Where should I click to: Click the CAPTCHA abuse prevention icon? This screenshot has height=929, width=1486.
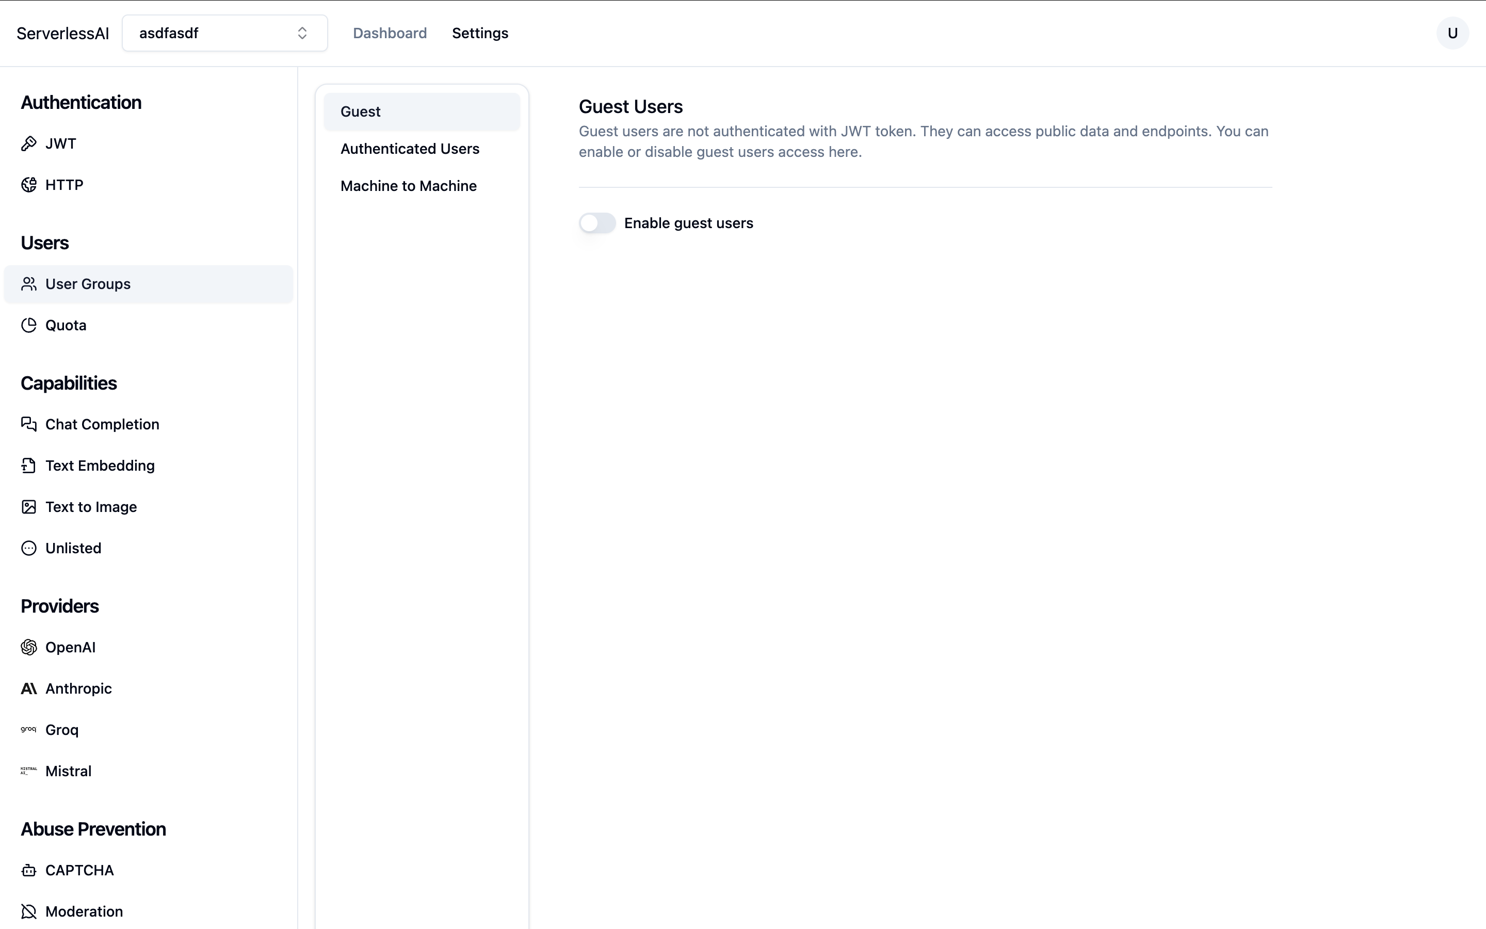tap(29, 870)
